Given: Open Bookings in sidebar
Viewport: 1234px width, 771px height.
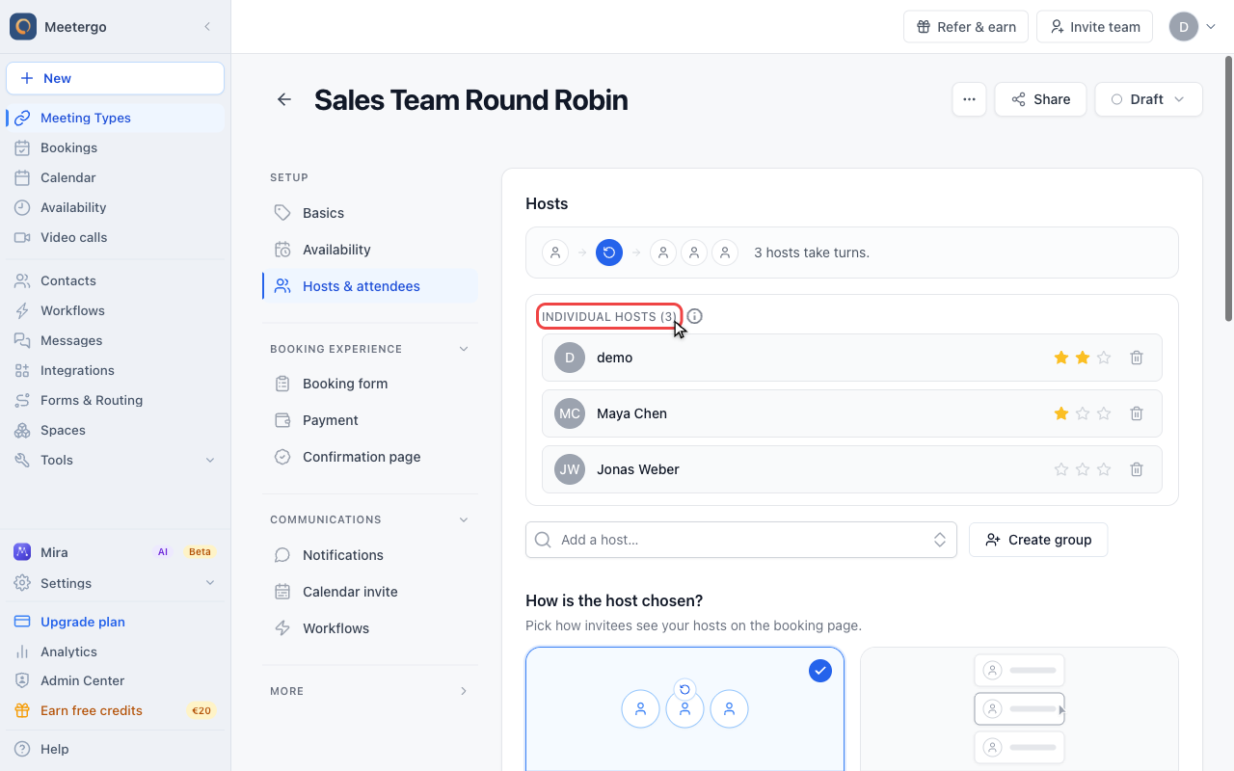Looking at the screenshot, I should (x=115, y=147).
